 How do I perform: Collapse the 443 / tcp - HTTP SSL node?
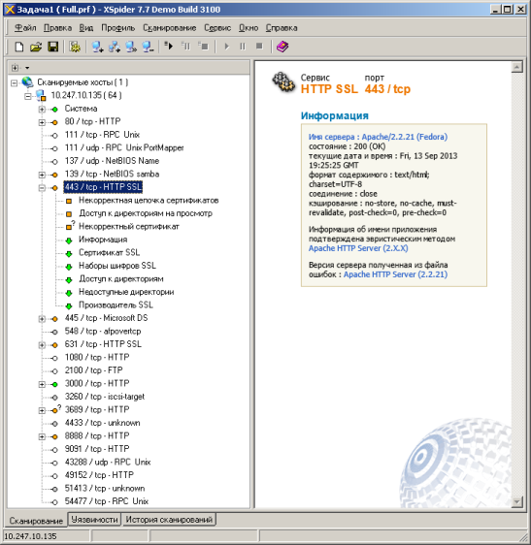click(42, 188)
